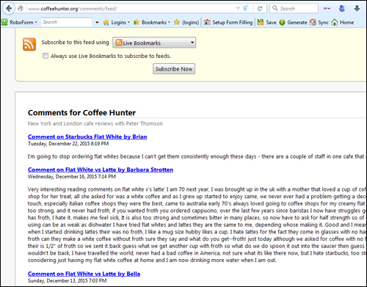This screenshot has width=367, height=287.
Task: Open Comment on Flat White vs Latte by Barbara Strotten
Action: [101, 170]
